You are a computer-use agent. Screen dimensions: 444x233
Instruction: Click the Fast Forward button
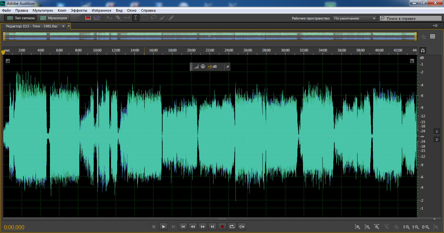coord(203,226)
